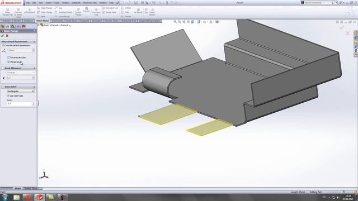This screenshot has height=201, width=358.
Task: Select the Unfold tool
Action: 125,8
